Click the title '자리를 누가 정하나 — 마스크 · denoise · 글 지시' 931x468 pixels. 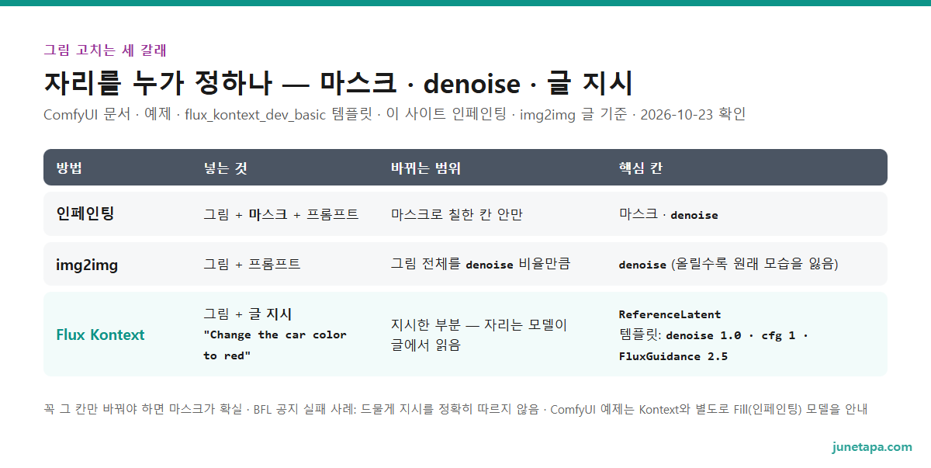[x=338, y=82]
